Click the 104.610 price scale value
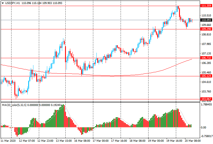This screenshot has width=213, height=144. tap(206, 82)
